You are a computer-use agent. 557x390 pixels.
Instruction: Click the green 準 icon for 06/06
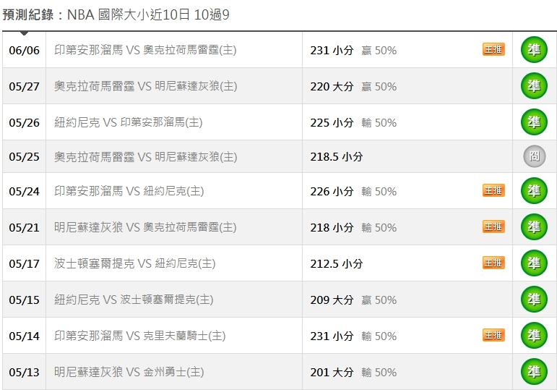[x=534, y=49]
